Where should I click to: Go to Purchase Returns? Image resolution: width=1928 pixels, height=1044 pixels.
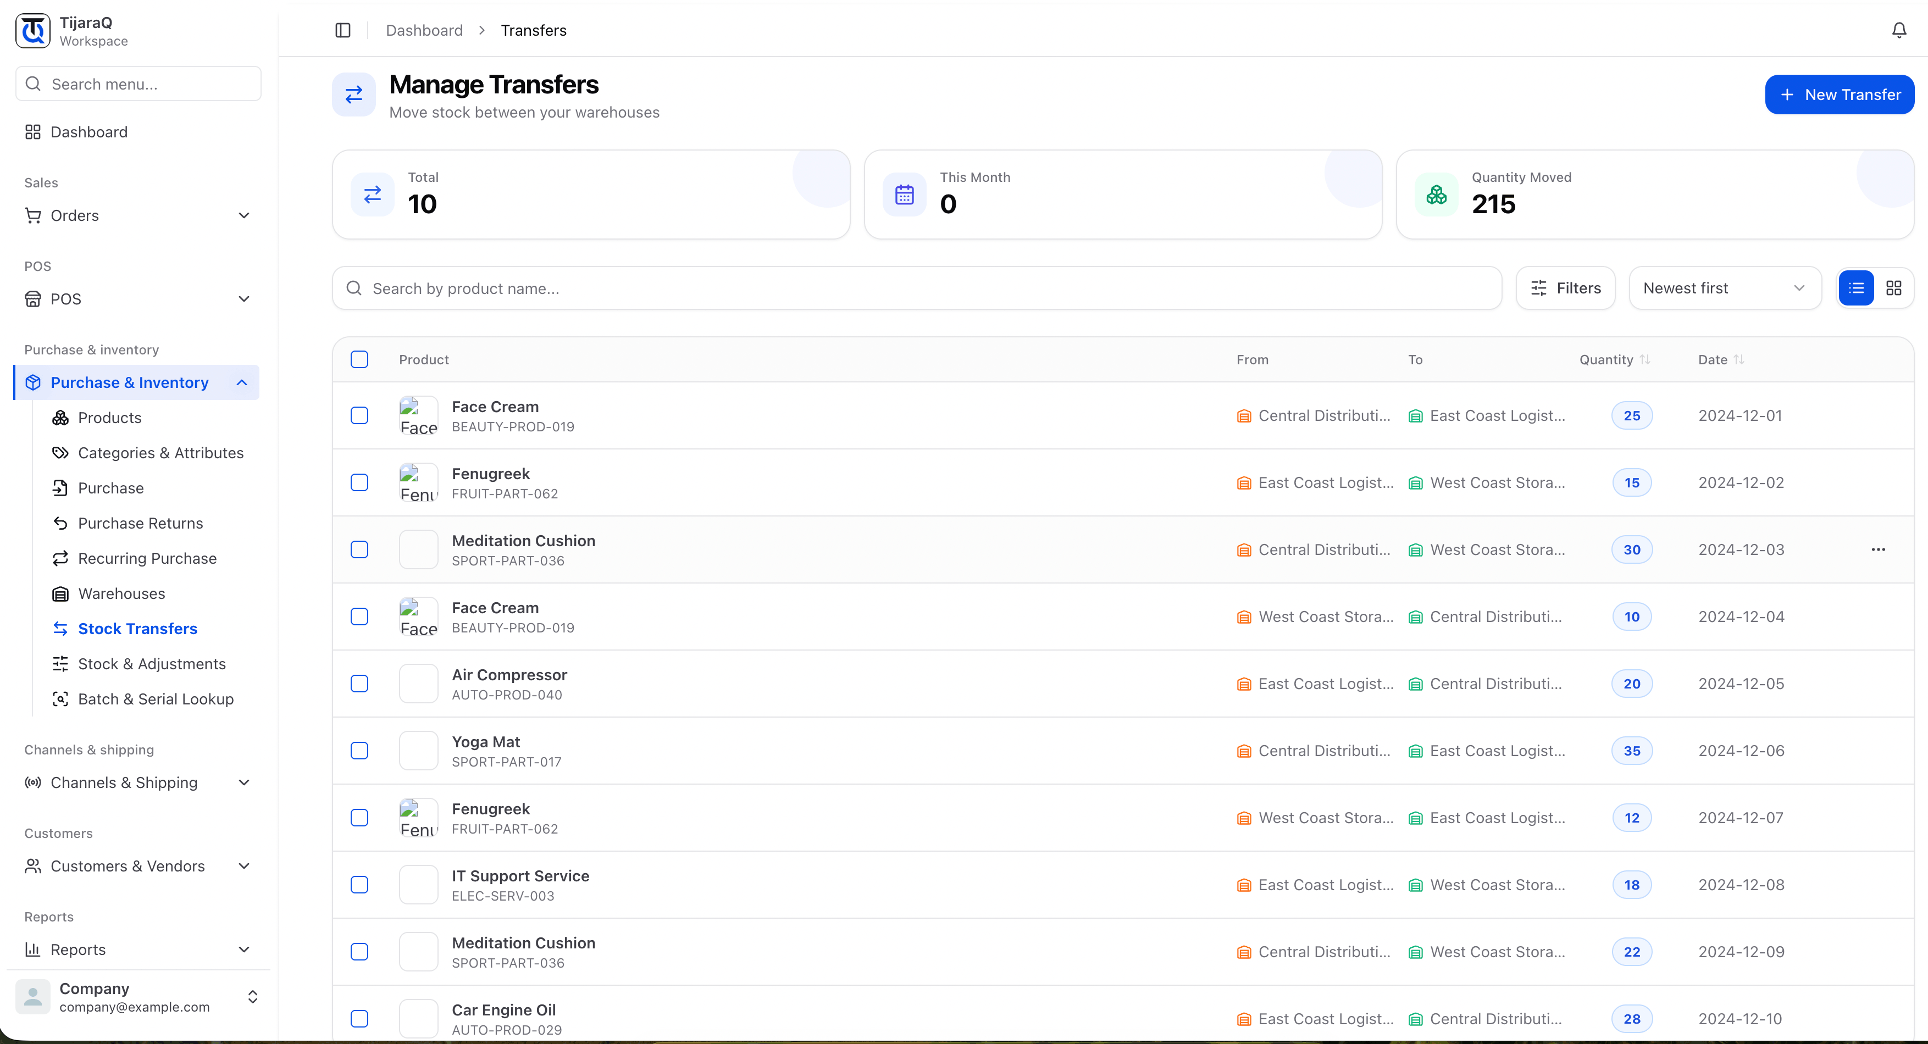[140, 523]
